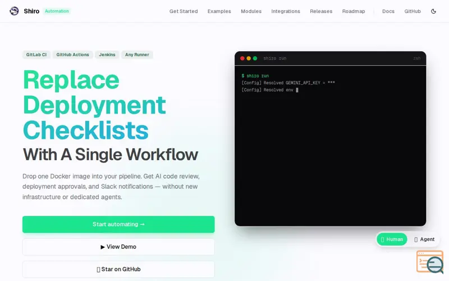Open the Docs link
Viewport: 449px width, 281px height.
[388, 11]
